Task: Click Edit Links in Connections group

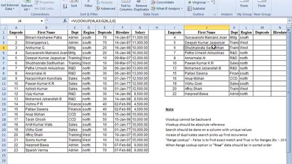Action: [44, 9]
